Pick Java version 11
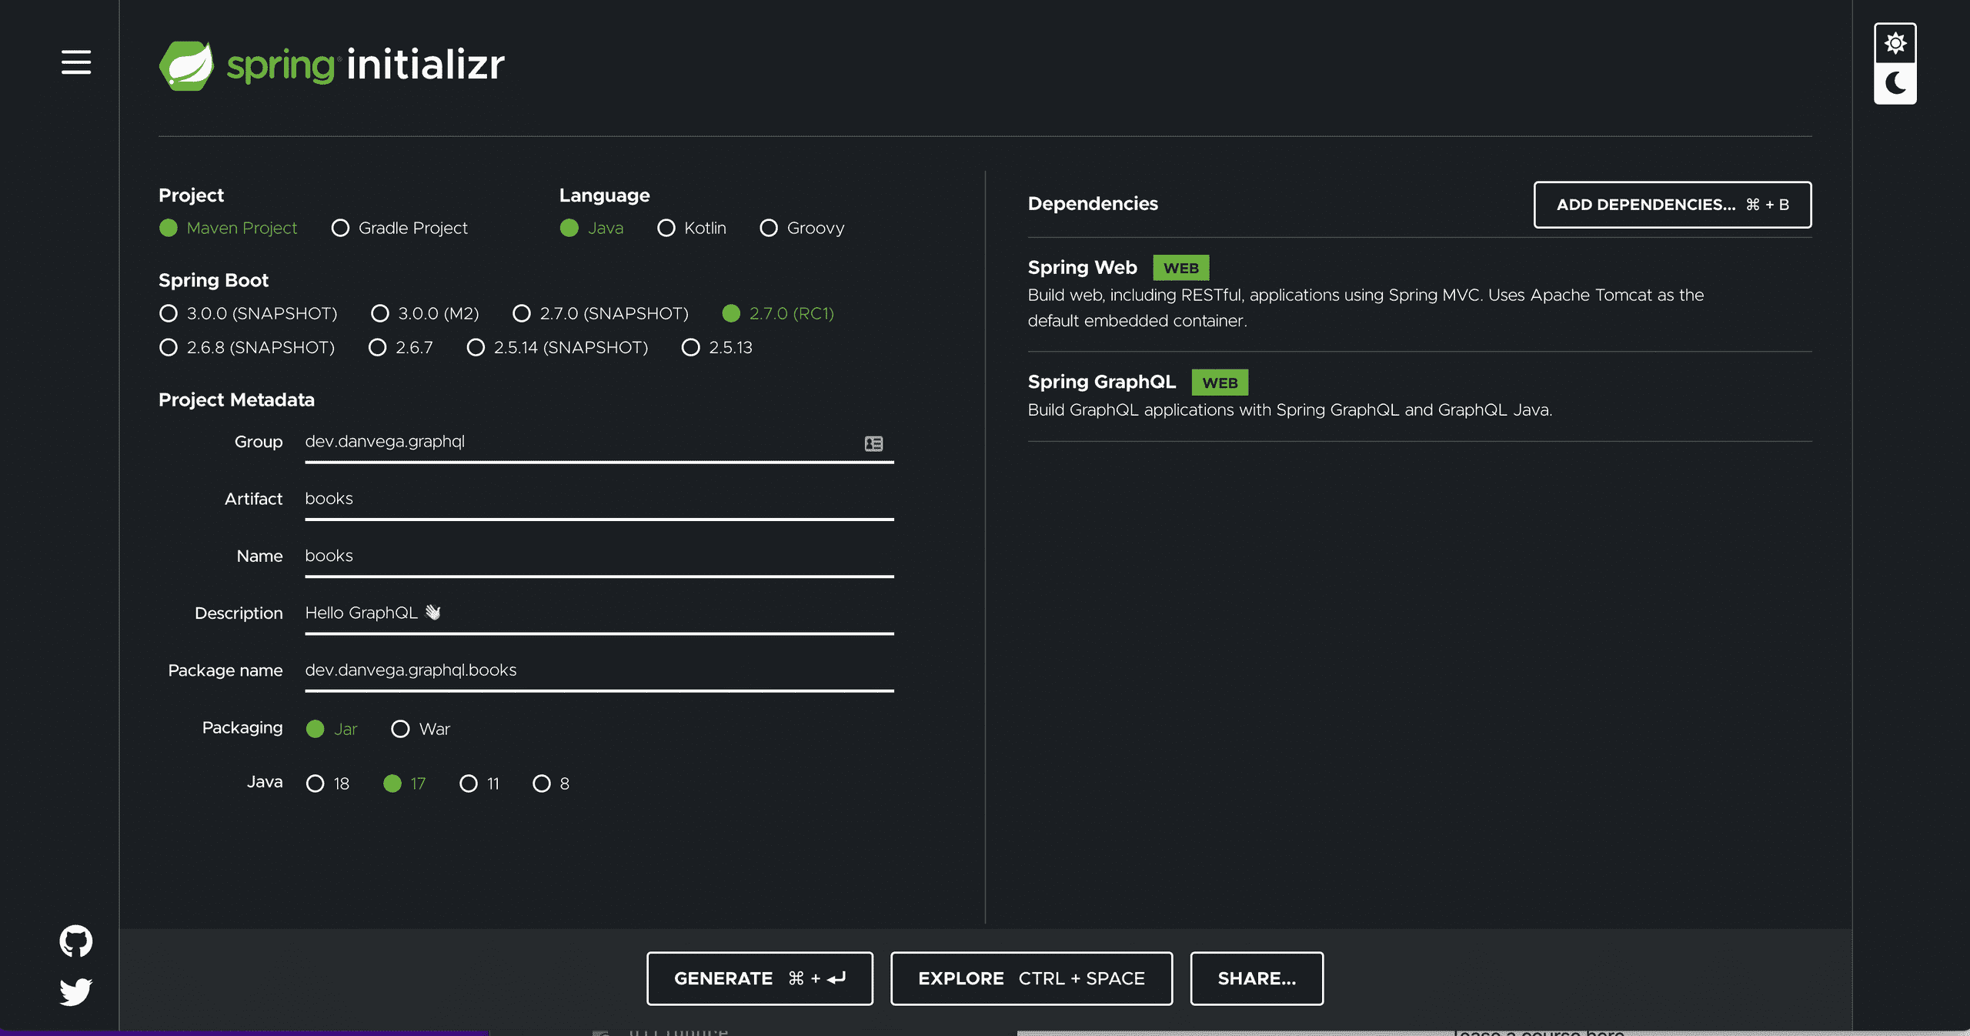This screenshot has height=1036, width=1970. click(468, 784)
